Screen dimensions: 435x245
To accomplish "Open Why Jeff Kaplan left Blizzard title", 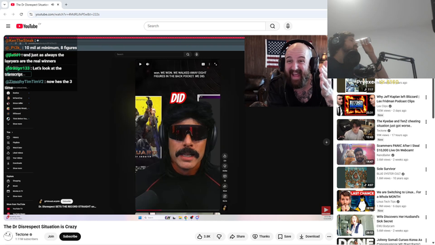I will [398, 99].
